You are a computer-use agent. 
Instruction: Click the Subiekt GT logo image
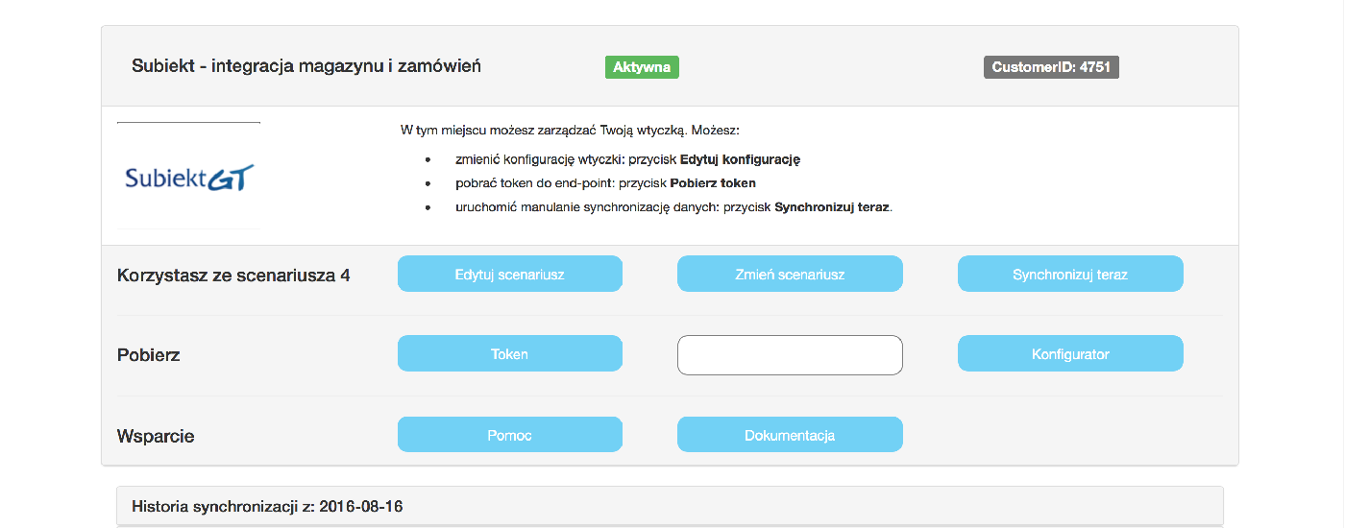pos(188,176)
